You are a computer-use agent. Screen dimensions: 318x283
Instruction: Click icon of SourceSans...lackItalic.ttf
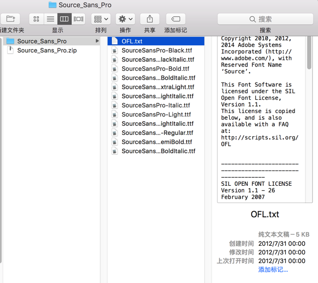pyautogui.click(x=115, y=60)
